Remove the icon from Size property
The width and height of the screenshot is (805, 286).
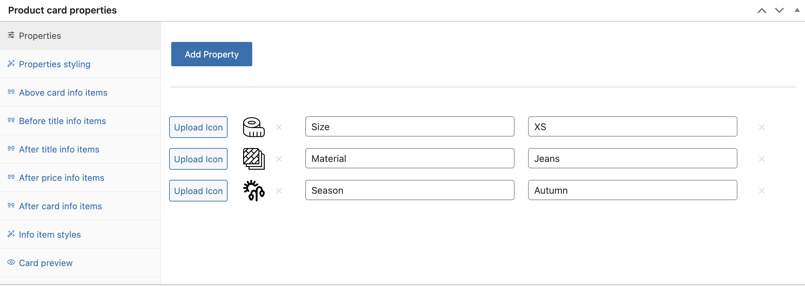pyautogui.click(x=279, y=127)
